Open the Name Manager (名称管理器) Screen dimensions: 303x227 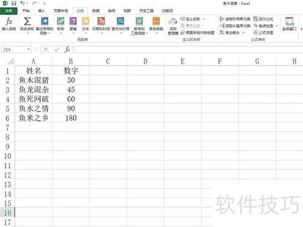pyautogui.click(x=173, y=26)
